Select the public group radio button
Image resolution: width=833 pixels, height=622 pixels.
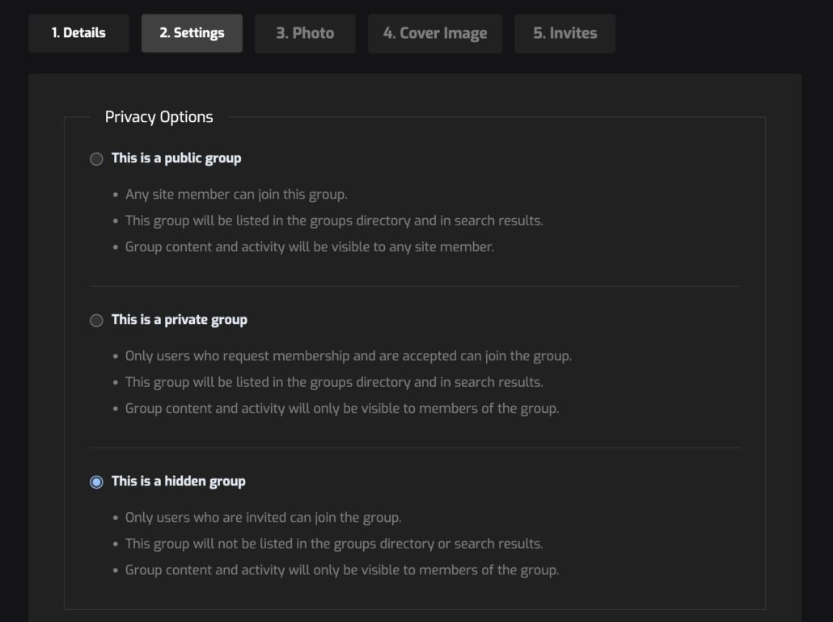[96, 159]
